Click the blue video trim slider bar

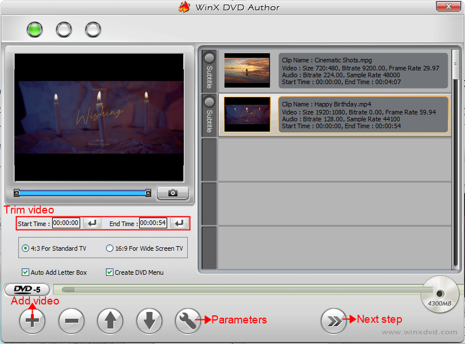point(82,193)
